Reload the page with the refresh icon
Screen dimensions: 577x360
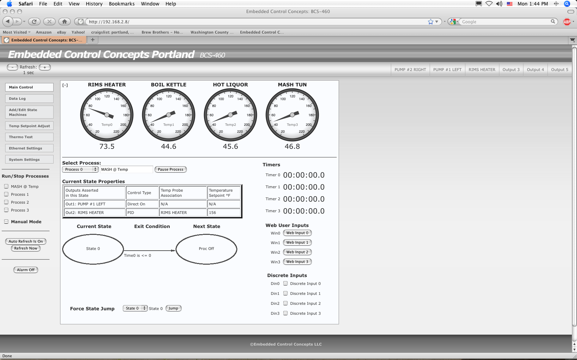point(34,22)
